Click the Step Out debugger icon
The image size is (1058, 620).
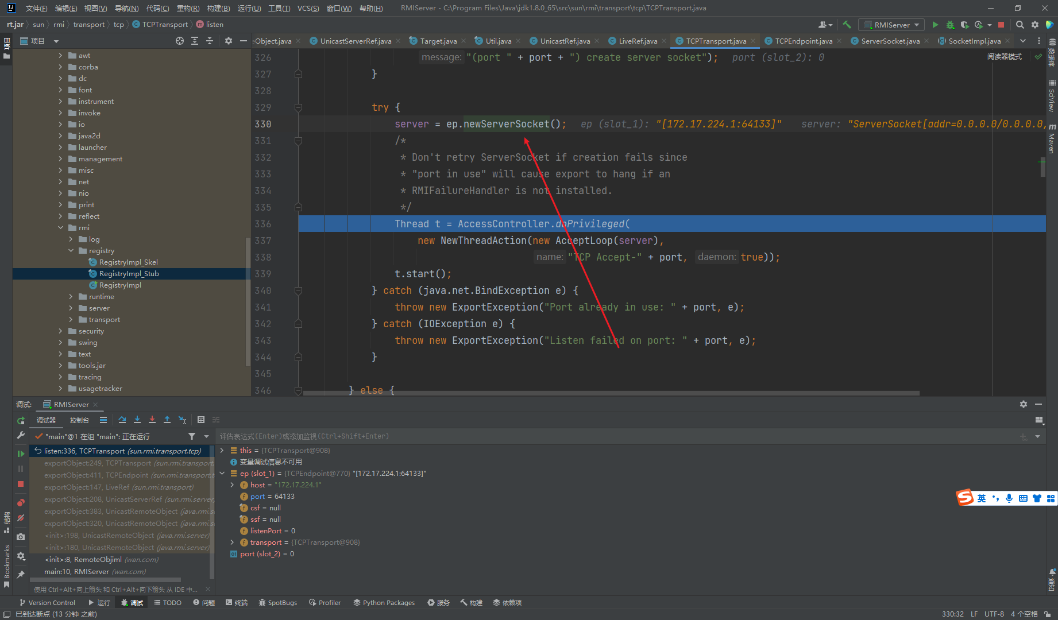pos(167,420)
